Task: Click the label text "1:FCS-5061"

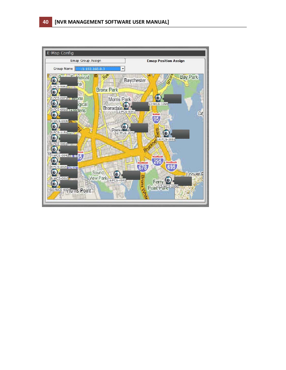Action: pyautogui.click(x=59, y=87)
